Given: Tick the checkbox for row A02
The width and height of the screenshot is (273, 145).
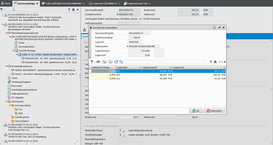Looking at the screenshot, I should [90, 71].
